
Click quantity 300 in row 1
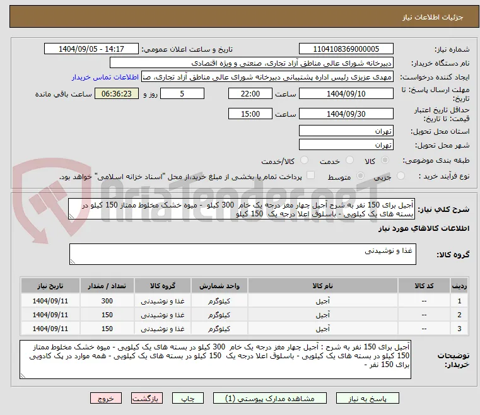(x=107, y=301)
